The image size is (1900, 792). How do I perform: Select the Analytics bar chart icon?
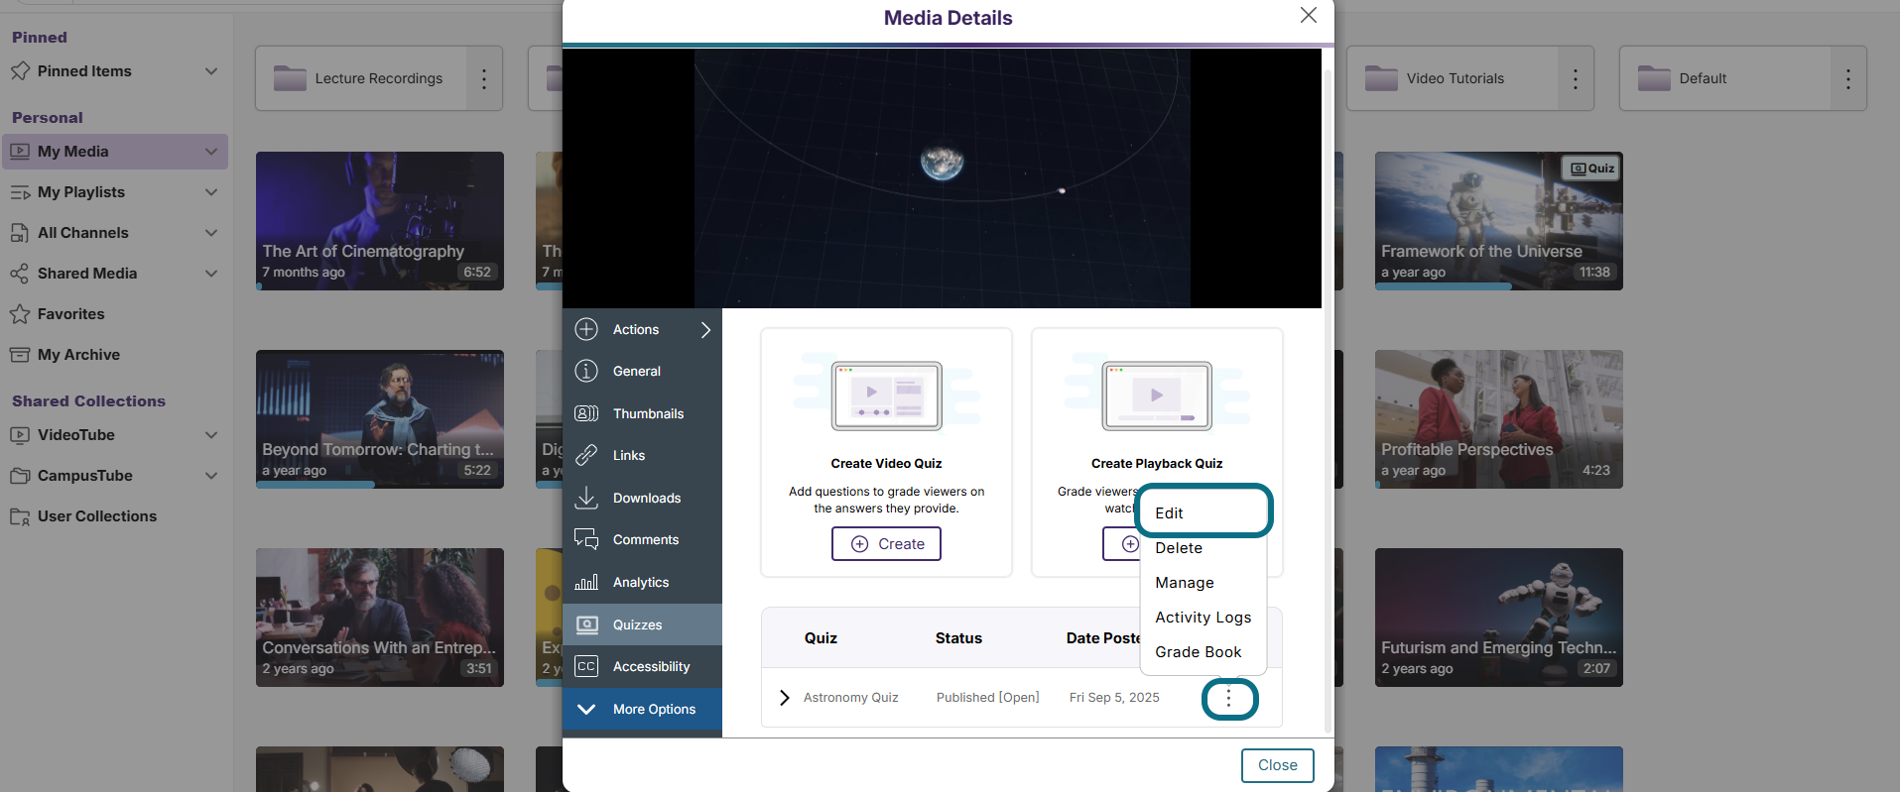(x=586, y=582)
